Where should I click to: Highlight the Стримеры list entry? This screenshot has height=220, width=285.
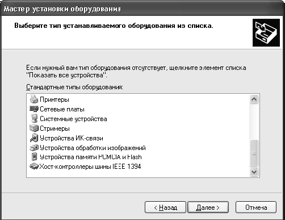pos(55,128)
